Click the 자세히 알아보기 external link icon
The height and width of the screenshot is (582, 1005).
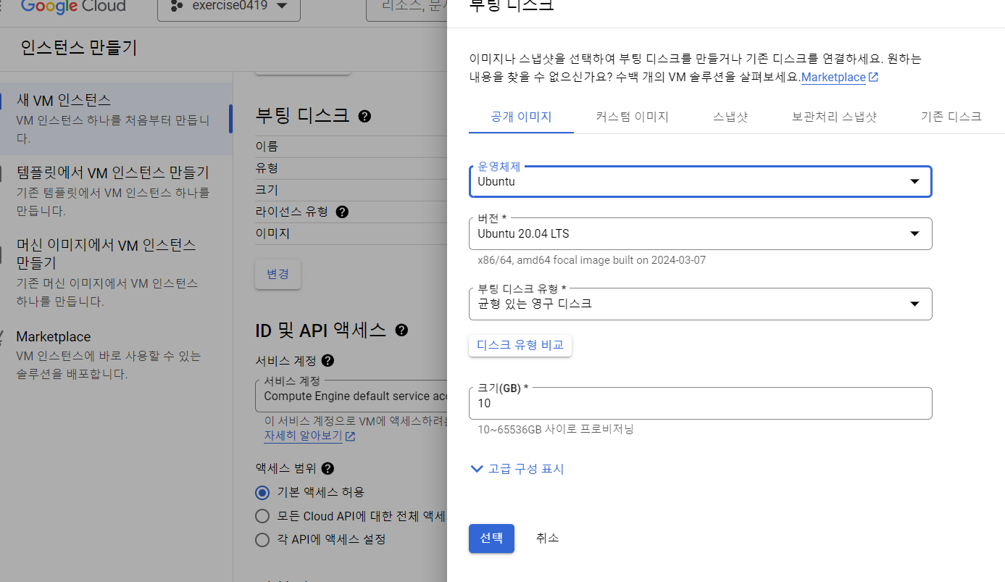click(350, 436)
